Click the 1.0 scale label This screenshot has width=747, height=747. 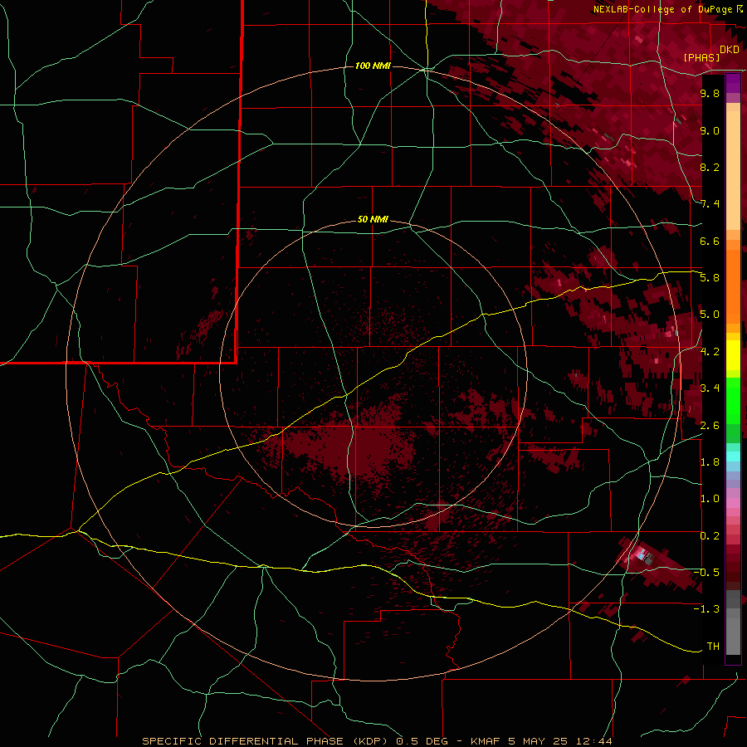click(x=710, y=499)
